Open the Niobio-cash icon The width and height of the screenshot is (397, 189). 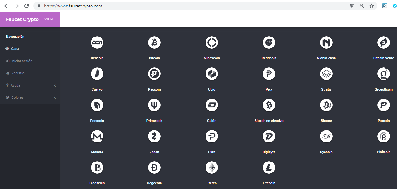[x=326, y=42]
